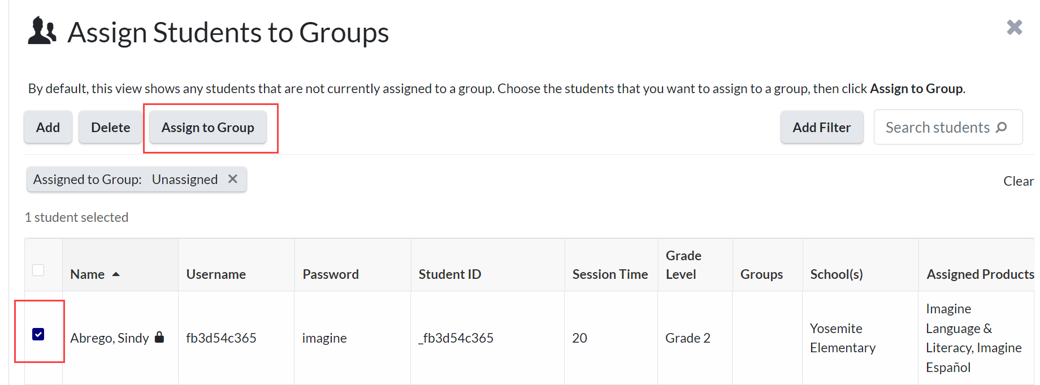Sort by the Grade Level column header
This screenshot has height=385, width=1040.
point(683,265)
